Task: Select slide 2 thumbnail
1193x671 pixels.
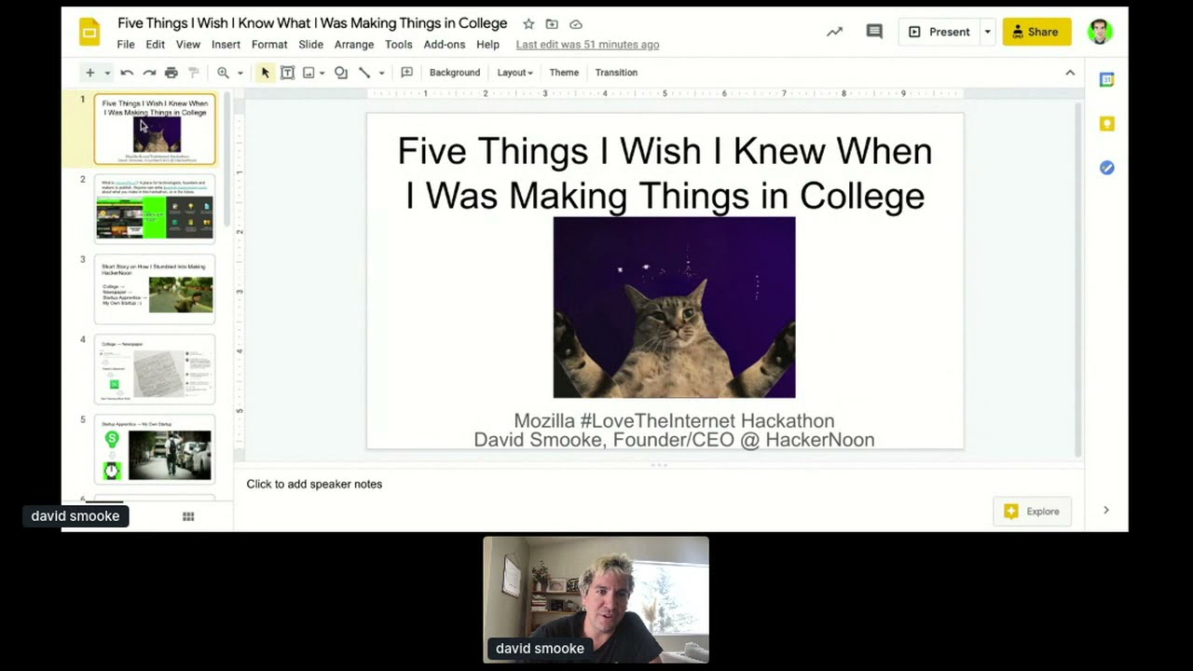Action: (155, 209)
